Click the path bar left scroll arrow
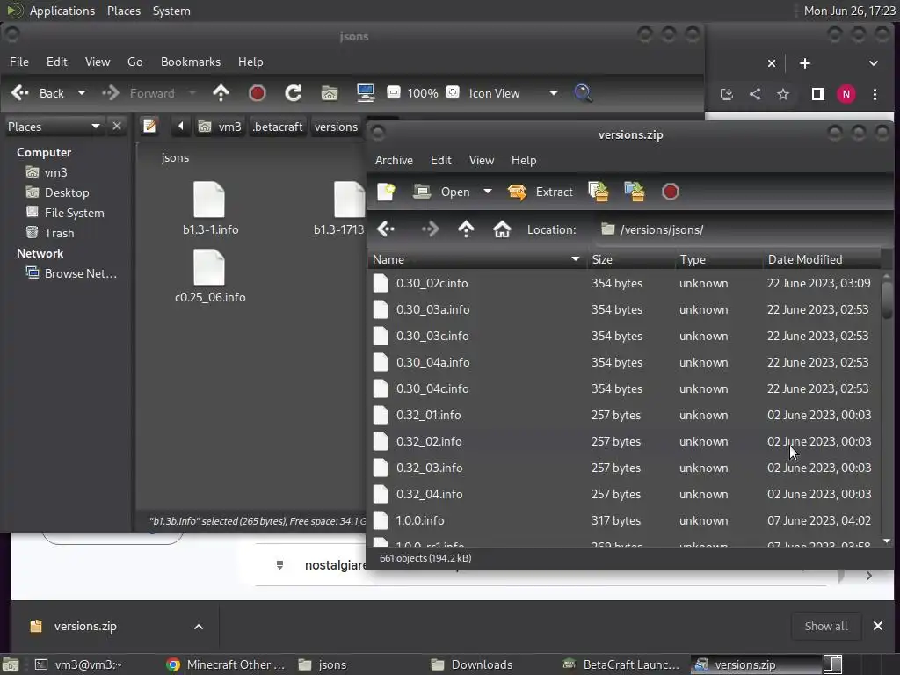The height and width of the screenshot is (675, 900). [181, 126]
